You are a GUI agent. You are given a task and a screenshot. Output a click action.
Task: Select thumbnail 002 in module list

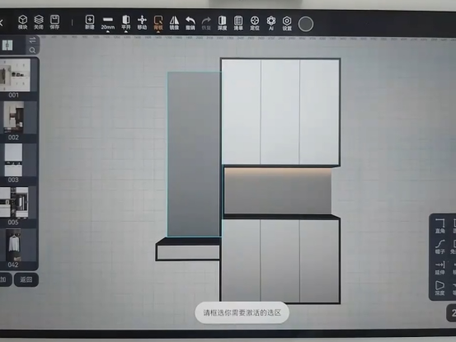(x=13, y=118)
